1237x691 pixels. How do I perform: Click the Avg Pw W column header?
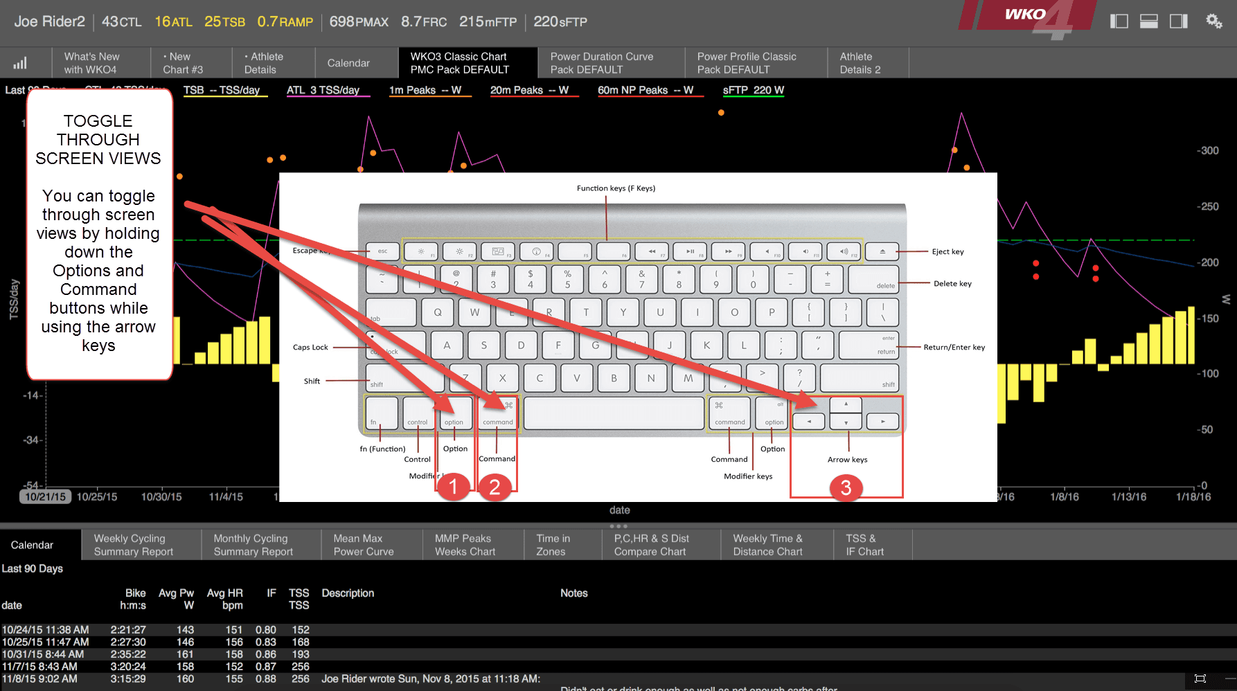click(177, 599)
